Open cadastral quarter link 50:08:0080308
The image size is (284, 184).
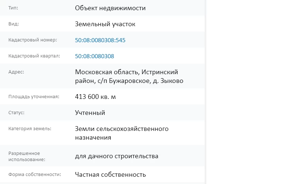[95, 56]
